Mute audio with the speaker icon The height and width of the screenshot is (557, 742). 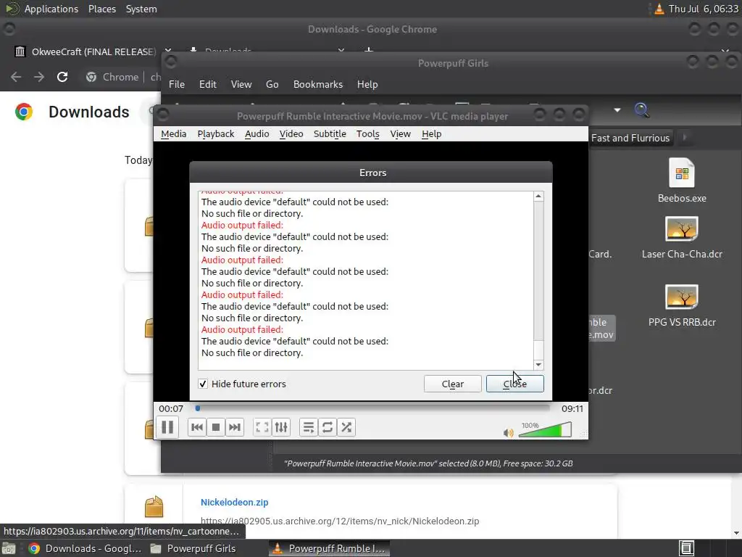508,432
